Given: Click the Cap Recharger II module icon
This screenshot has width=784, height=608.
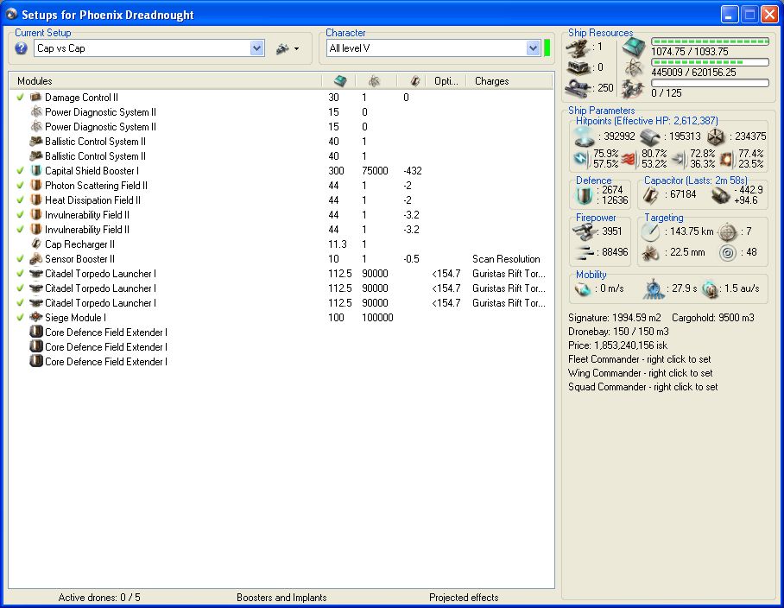Looking at the screenshot, I should [x=35, y=244].
